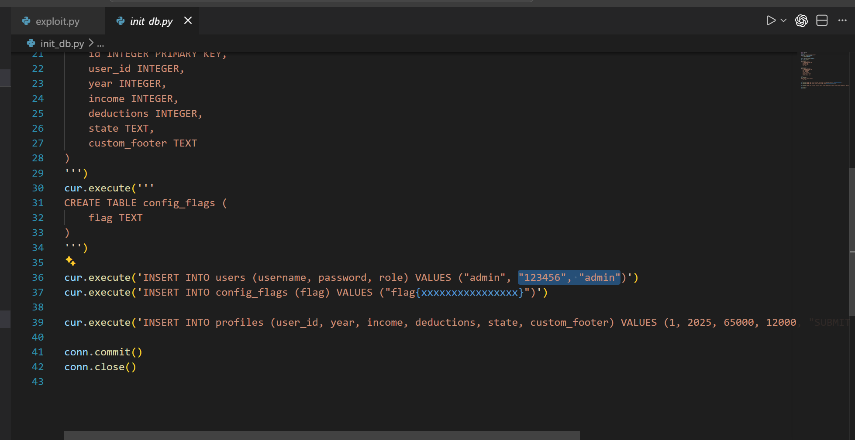Open the More Actions ellipsis menu
Viewport: 855px width, 440px height.
(842, 20)
